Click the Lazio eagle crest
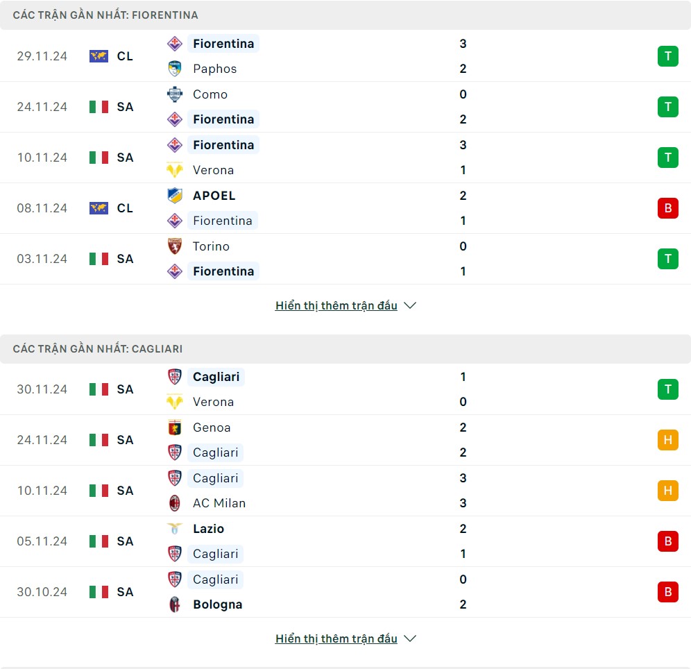Screen dimensions: 691x669 click(175, 529)
